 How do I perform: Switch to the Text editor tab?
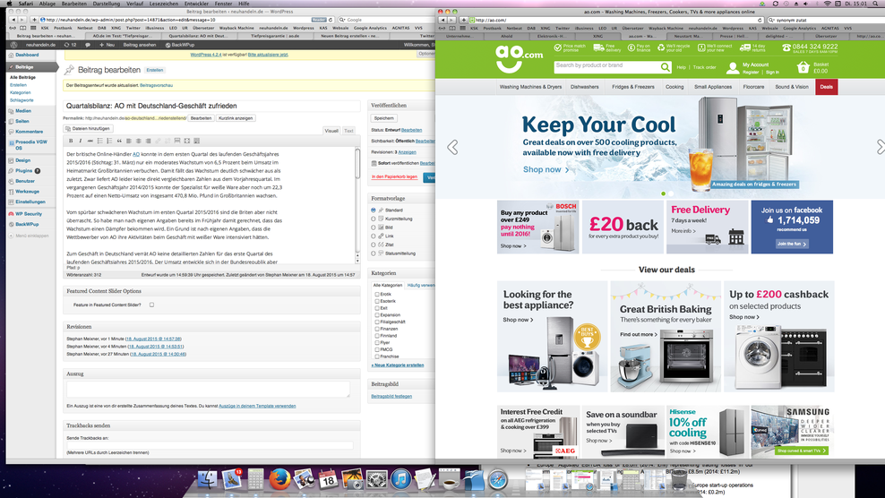click(348, 131)
